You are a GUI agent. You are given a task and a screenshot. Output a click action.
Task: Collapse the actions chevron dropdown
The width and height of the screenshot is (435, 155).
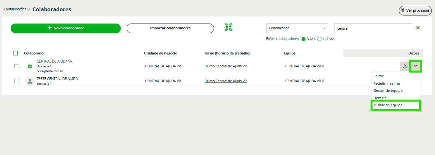click(x=416, y=66)
